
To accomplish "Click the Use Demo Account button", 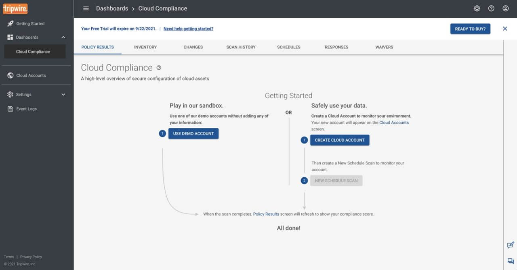I will (x=193, y=134).
